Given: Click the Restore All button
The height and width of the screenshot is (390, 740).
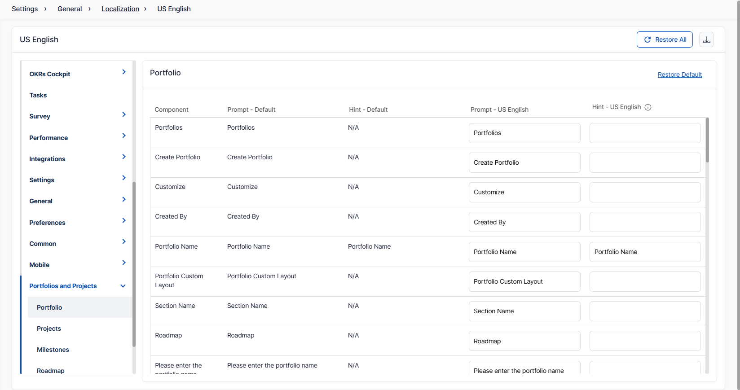Looking at the screenshot, I should click(x=665, y=39).
